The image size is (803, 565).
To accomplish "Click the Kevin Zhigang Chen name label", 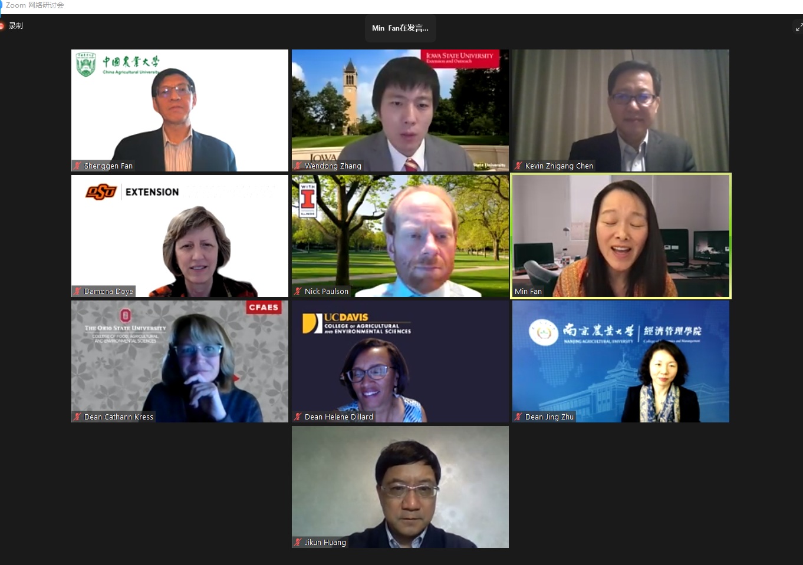I will click(x=559, y=166).
